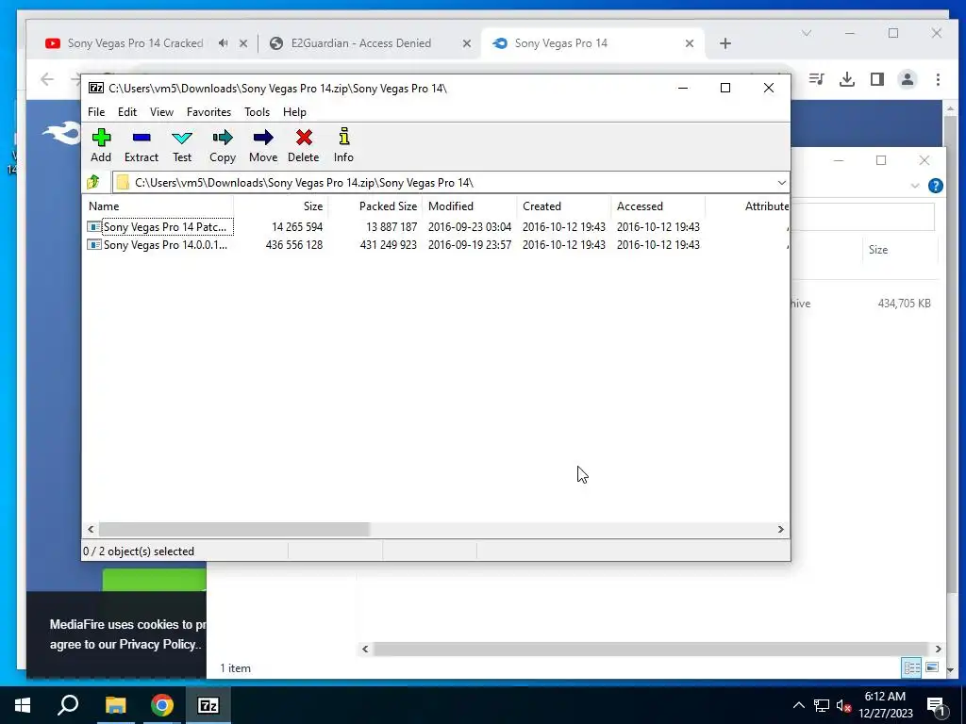The height and width of the screenshot is (724, 966).
Task: Switch File Explorer to large icons view
Action: [x=931, y=667]
